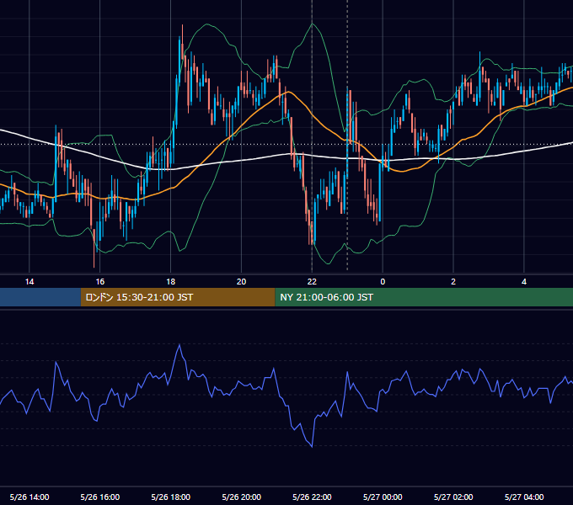The image size is (573, 505).
Task: Click the 18 hour label on chart axis
Action: pos(171,282)
